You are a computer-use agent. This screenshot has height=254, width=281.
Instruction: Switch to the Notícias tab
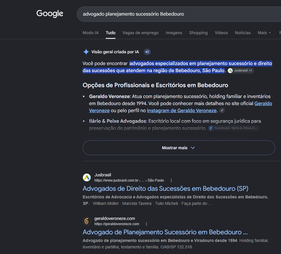click(x=243, y=33)
